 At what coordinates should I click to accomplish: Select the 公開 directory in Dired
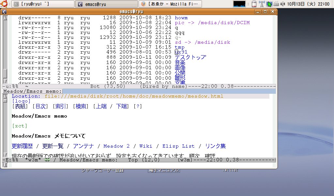180,73
